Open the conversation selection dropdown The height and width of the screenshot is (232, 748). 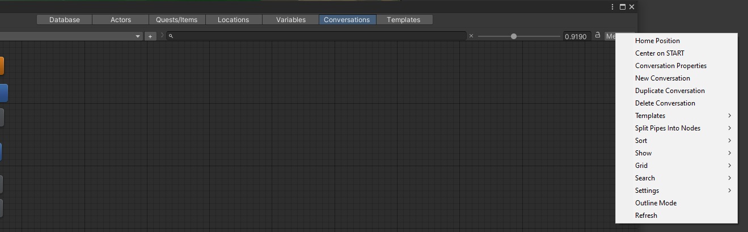[x=71, y=36]
